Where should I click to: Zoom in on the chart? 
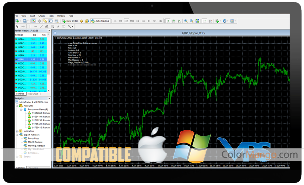coord(186,21)
